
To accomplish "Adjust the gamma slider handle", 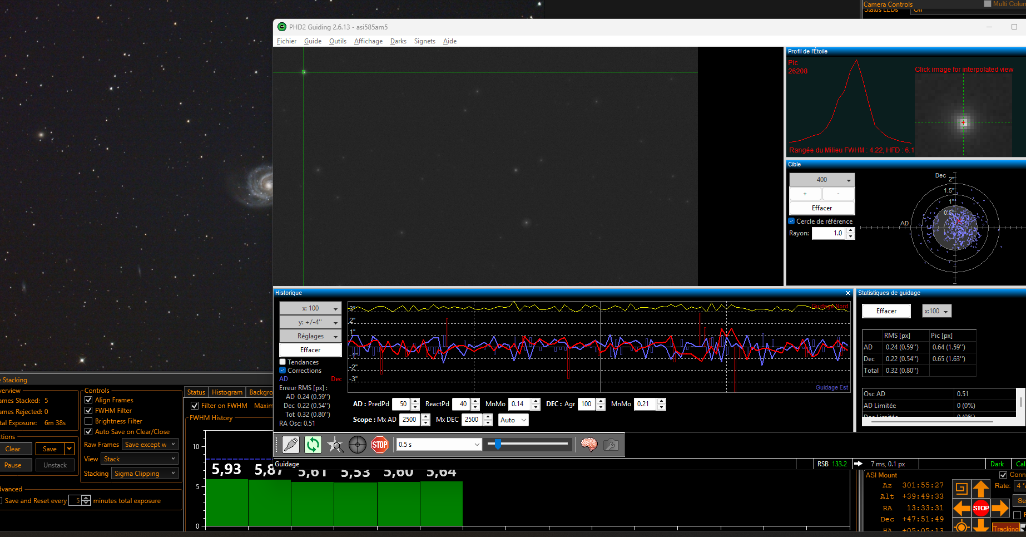I will tap(498, 444).
